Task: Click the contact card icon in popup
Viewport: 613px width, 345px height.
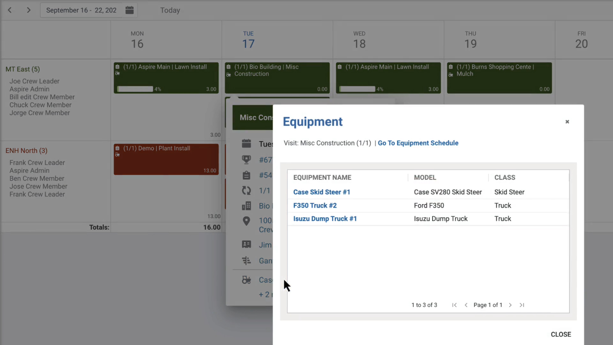Action: [x=246, y=244]
